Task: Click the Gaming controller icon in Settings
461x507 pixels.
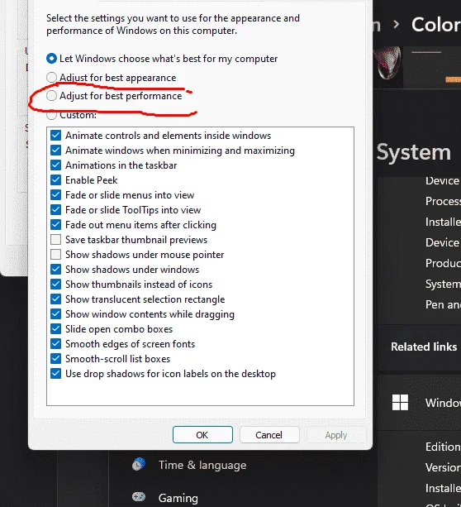Action: pyautogui.click(x=139, y=496)
